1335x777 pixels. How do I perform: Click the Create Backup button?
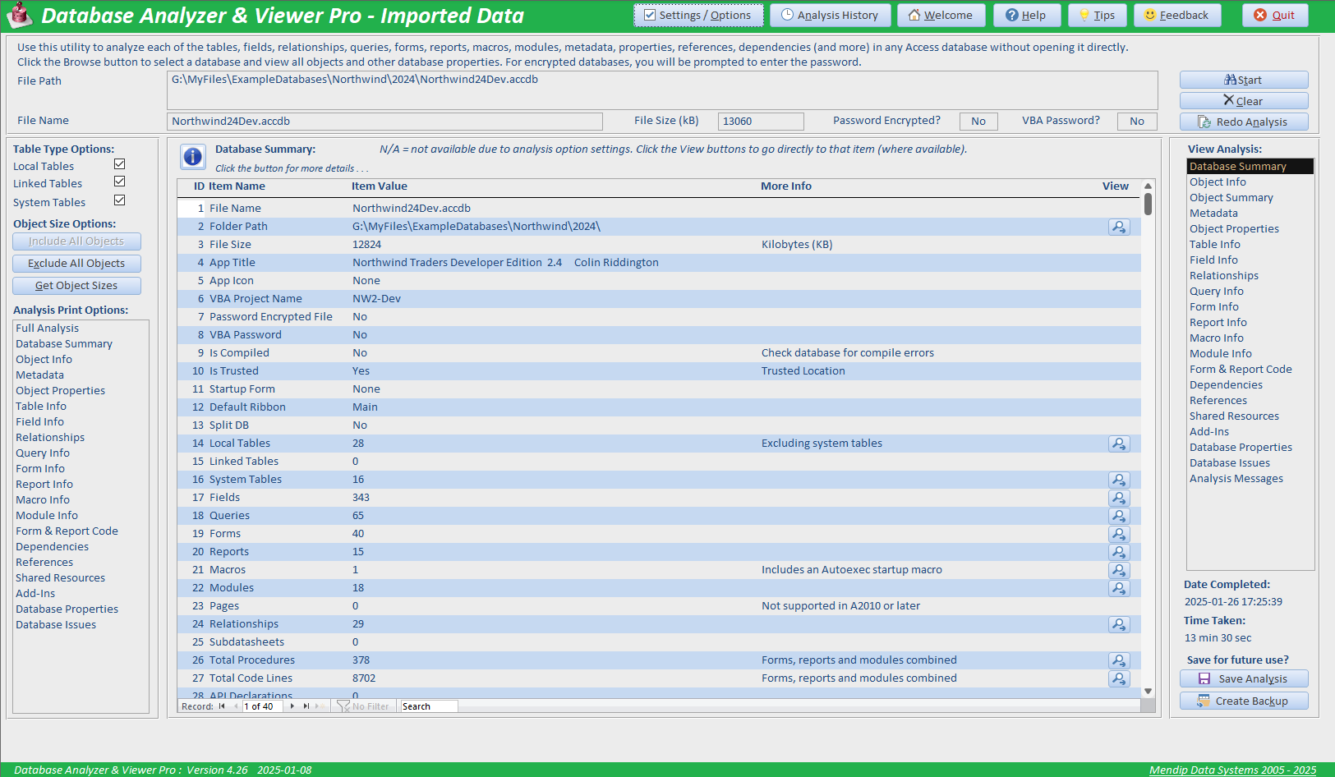pos(1244,701)
